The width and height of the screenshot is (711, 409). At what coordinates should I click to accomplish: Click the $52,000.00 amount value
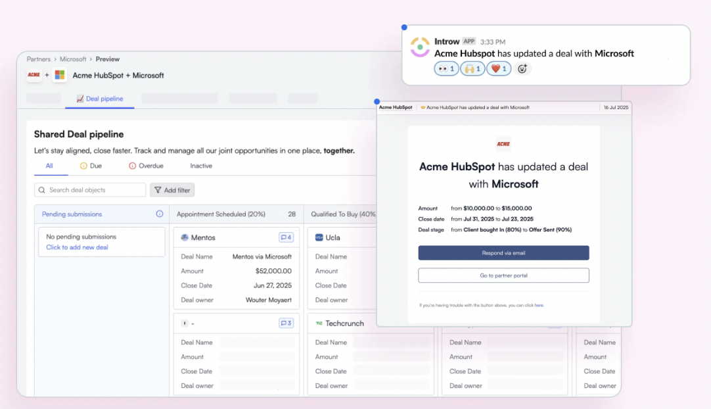(273, 271)
